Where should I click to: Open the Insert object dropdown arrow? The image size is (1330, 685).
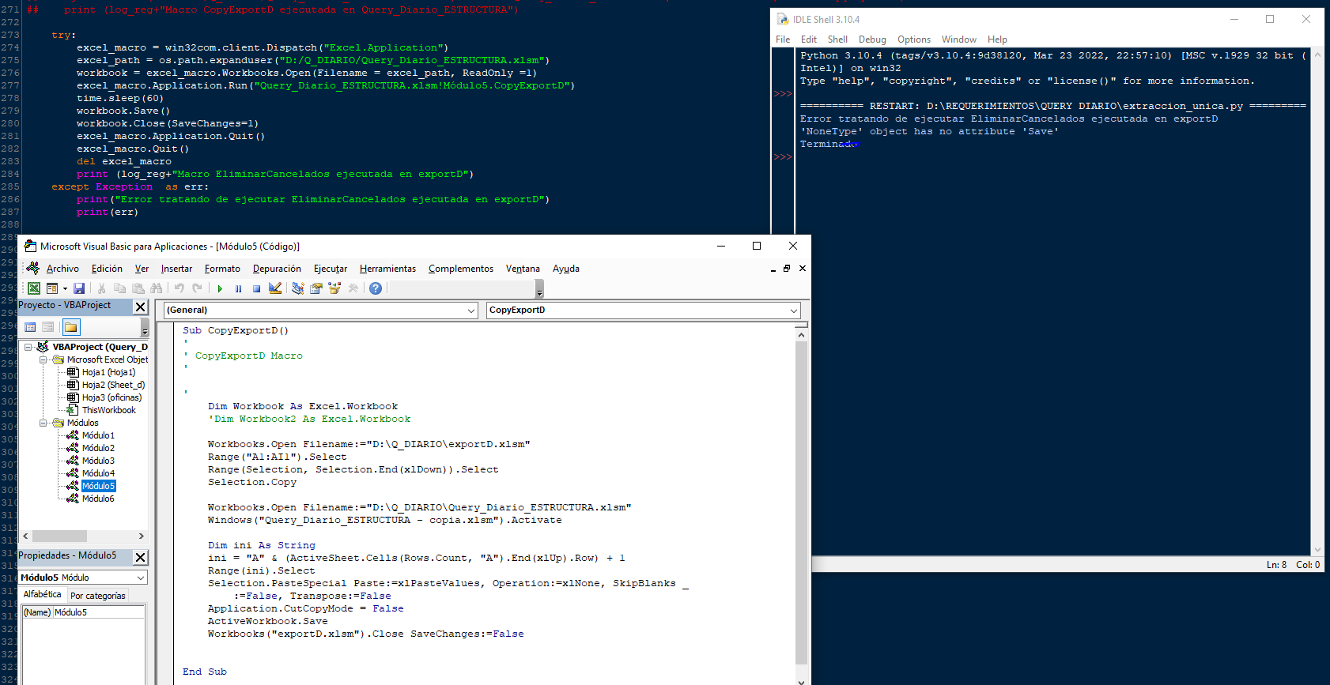(65, 288)
